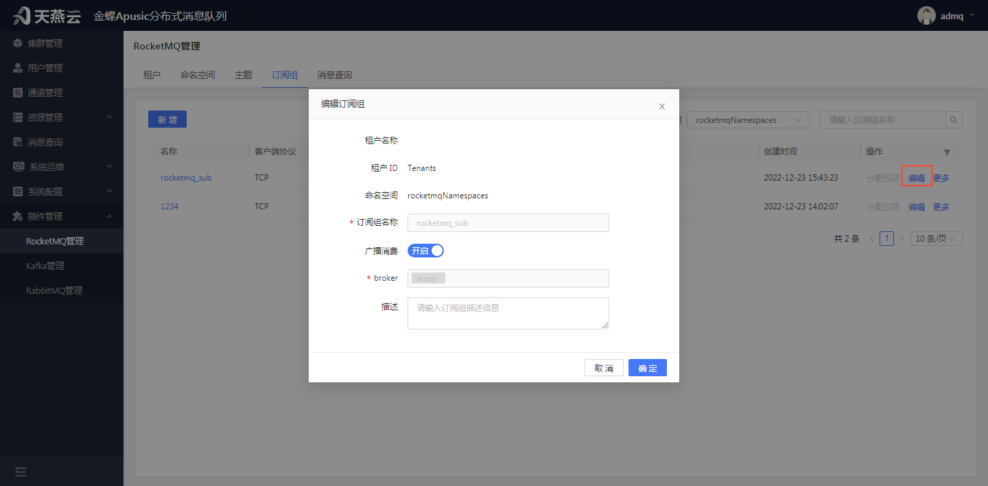Click the 取消 button in the dialog
The width and height of the screenshot is (988, 486).
click(604, 368)
